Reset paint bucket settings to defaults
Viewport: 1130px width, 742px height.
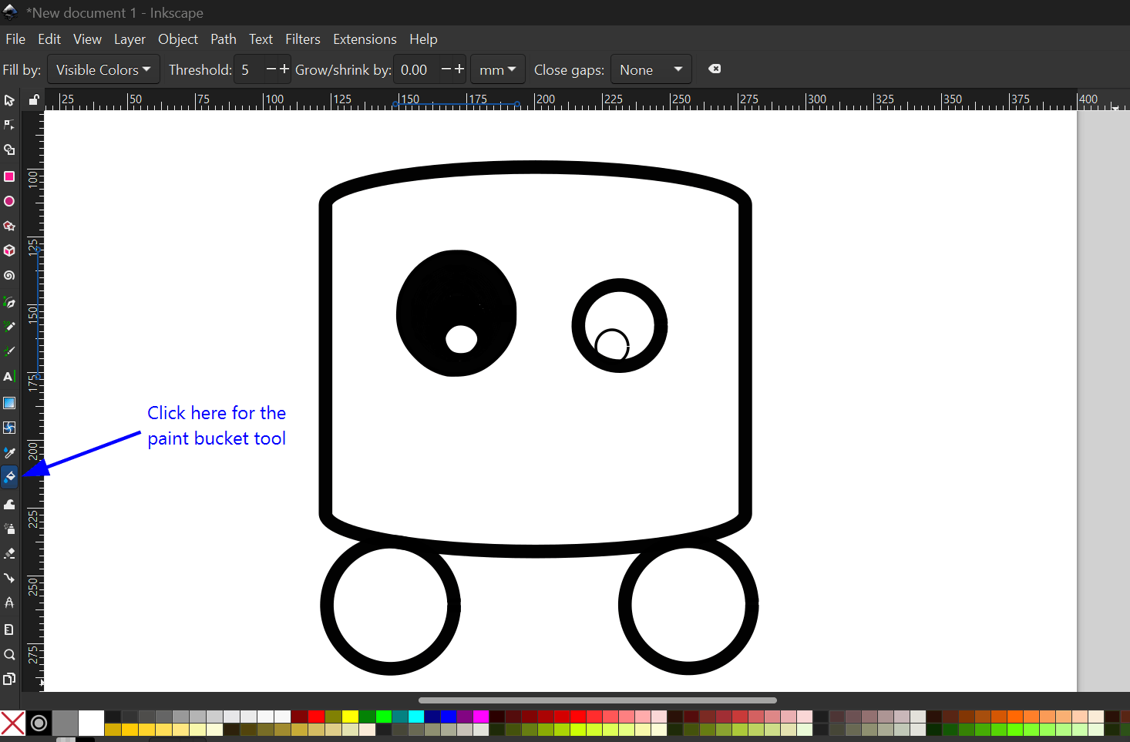point(715,69)
